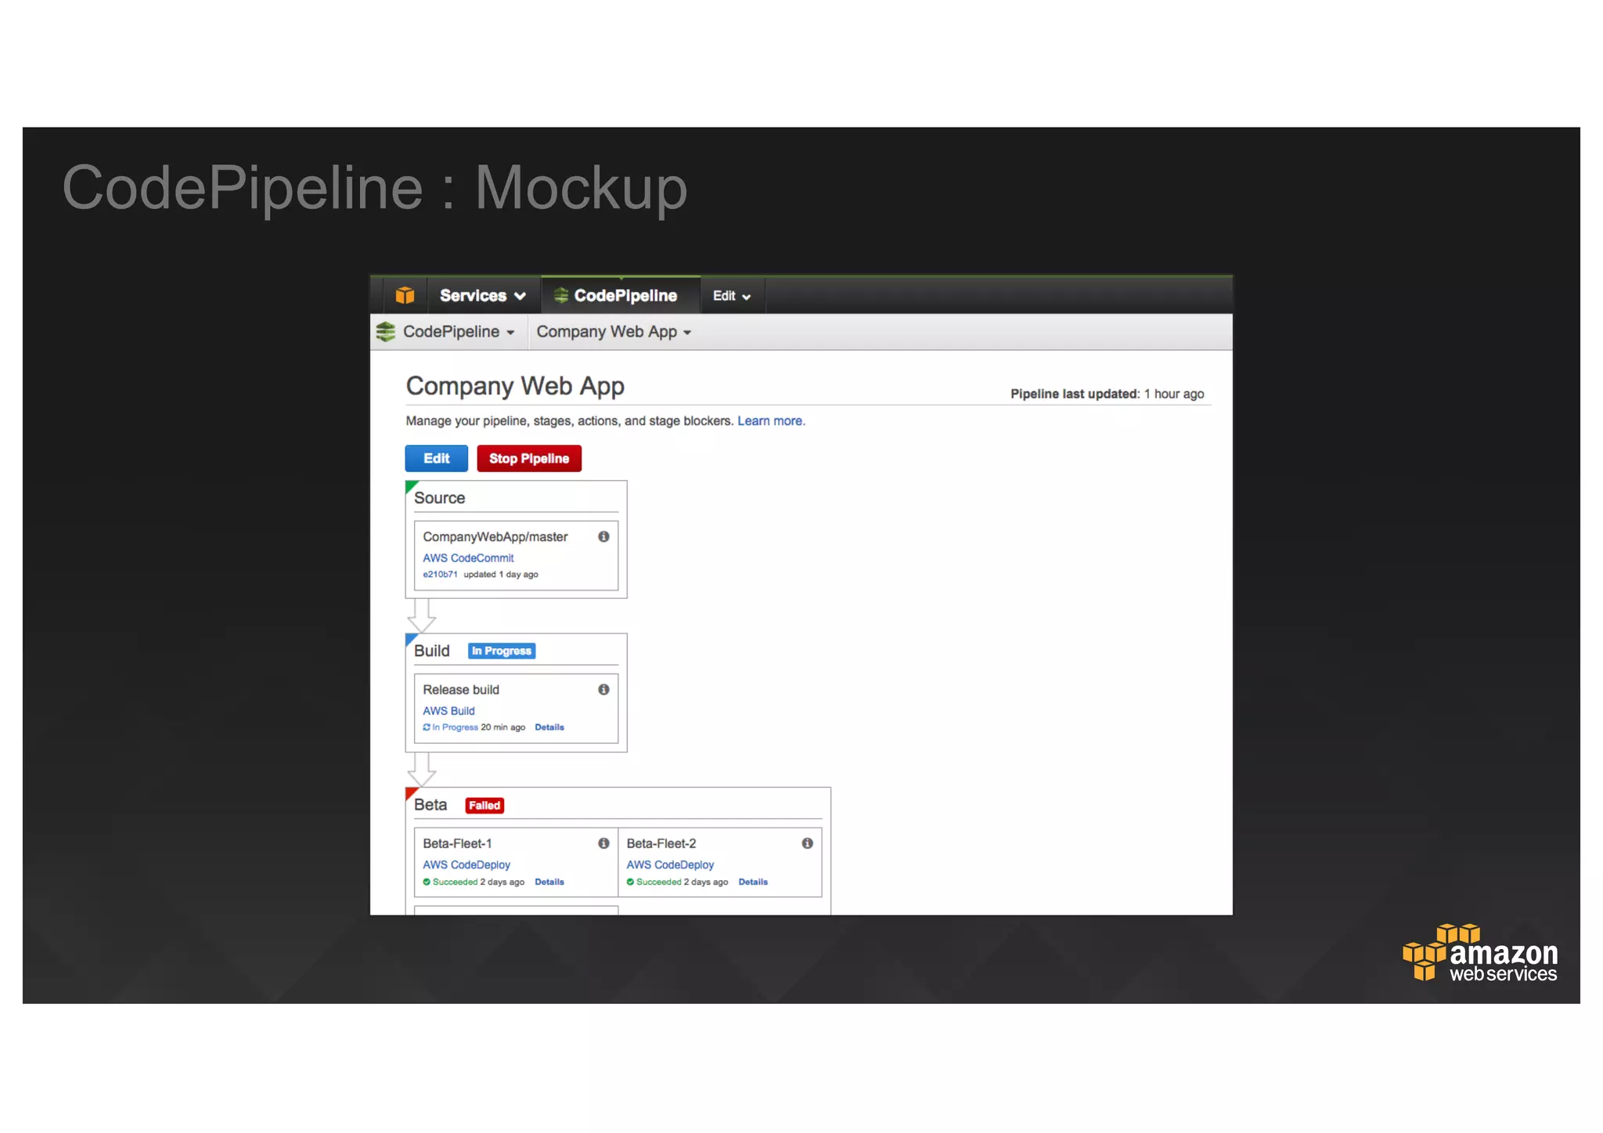The height and width of the screenshot is (1133, 1603).
Task: Click the CodePipeline icon in top tab
Action: coord(561,295)
